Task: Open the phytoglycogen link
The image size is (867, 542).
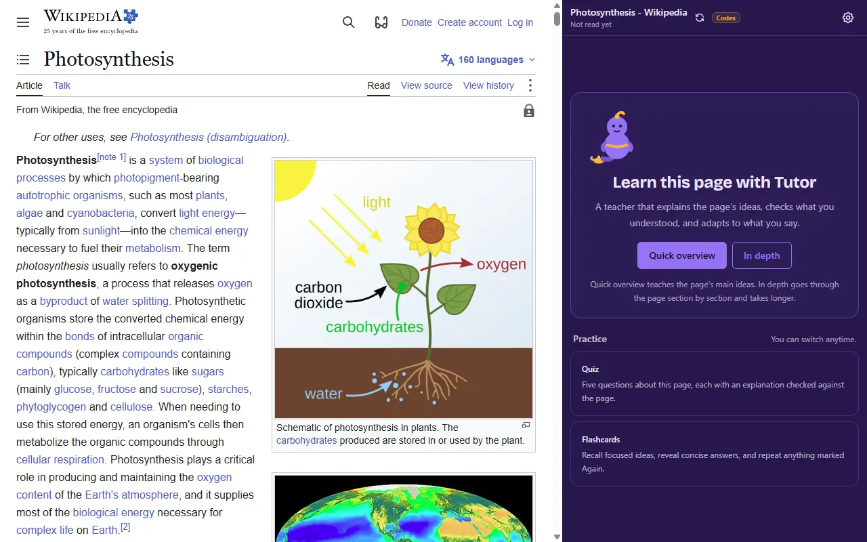Action: [x=51, y=406]
